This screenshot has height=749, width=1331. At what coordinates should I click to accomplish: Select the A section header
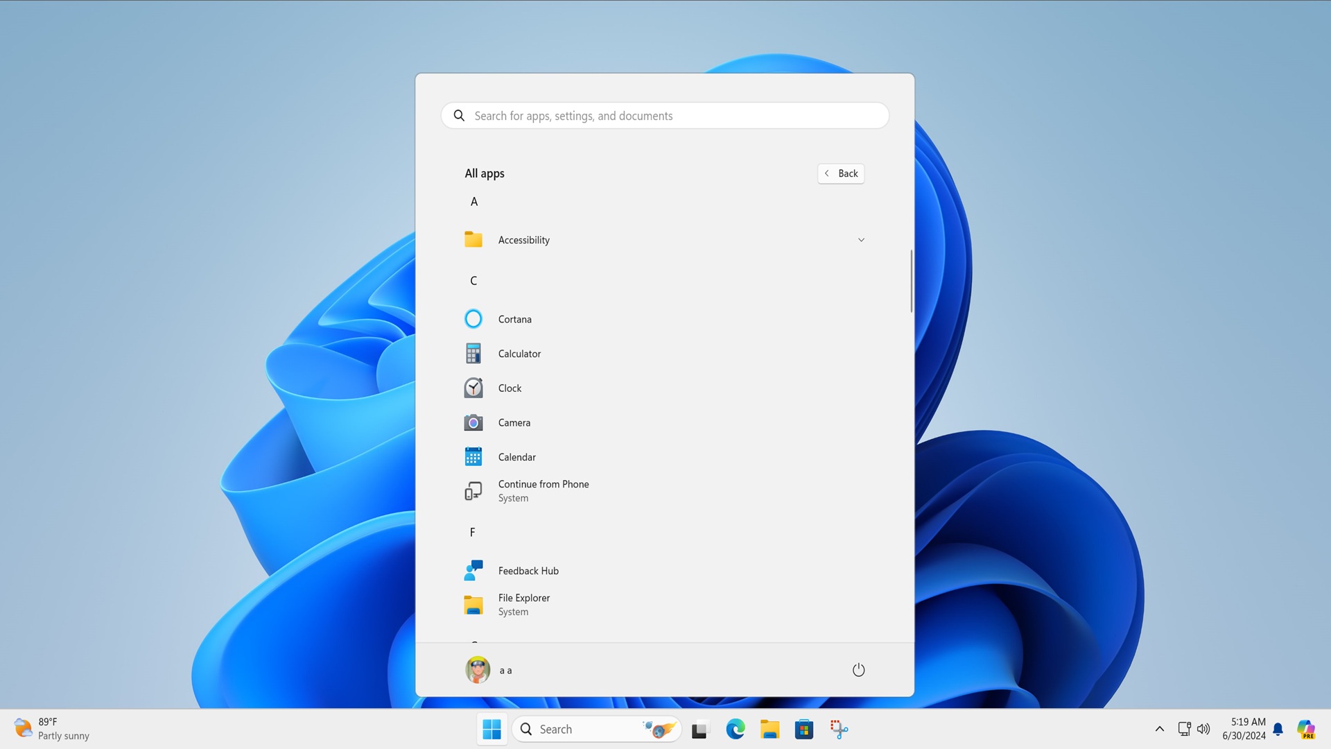[474, 201]
